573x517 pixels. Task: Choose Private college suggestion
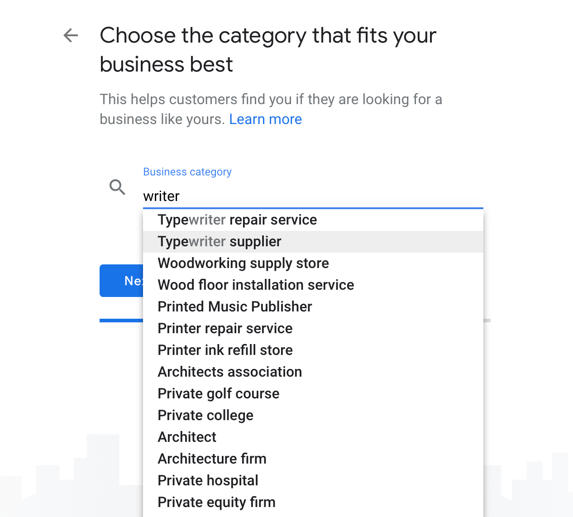(x=205, y=416)
